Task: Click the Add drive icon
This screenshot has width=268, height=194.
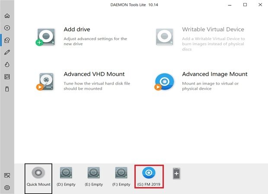Action: [45, 37]
